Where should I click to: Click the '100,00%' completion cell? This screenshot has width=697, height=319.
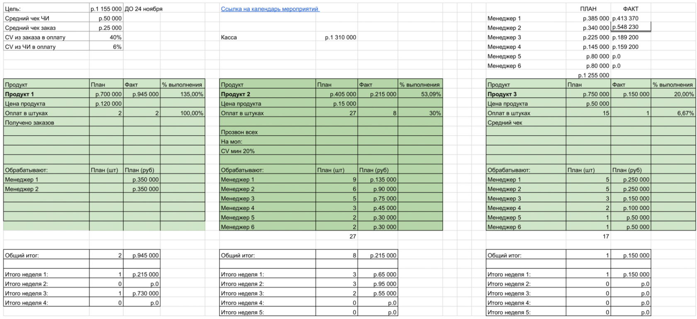pos(183,113)
